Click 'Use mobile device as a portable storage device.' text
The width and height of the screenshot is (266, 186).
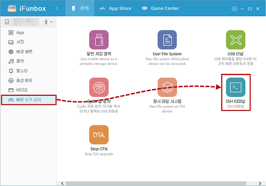click(x=99, y=61)
